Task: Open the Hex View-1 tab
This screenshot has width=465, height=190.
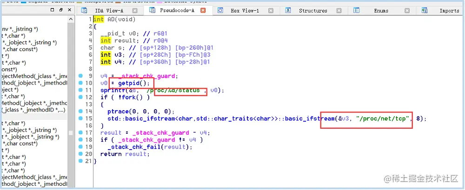Action: click(x=245, y=11)
